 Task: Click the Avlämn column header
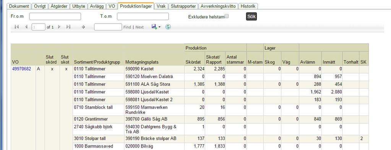click(308, 62)
